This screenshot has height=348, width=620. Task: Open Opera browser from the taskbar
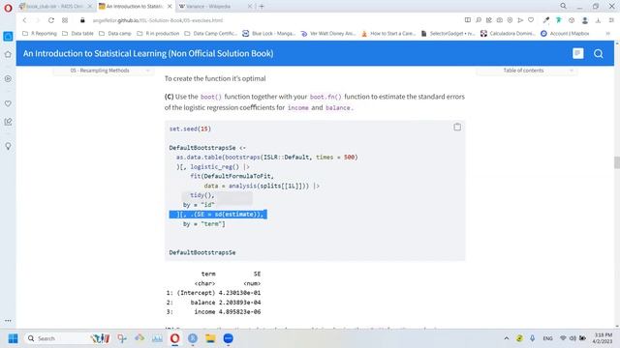pyautogui.click(x=174, y=338)
